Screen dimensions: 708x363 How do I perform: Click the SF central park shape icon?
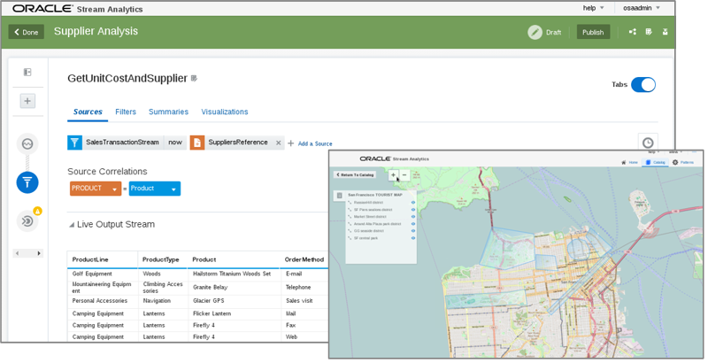pyautogui.click(x=350, y=238)
